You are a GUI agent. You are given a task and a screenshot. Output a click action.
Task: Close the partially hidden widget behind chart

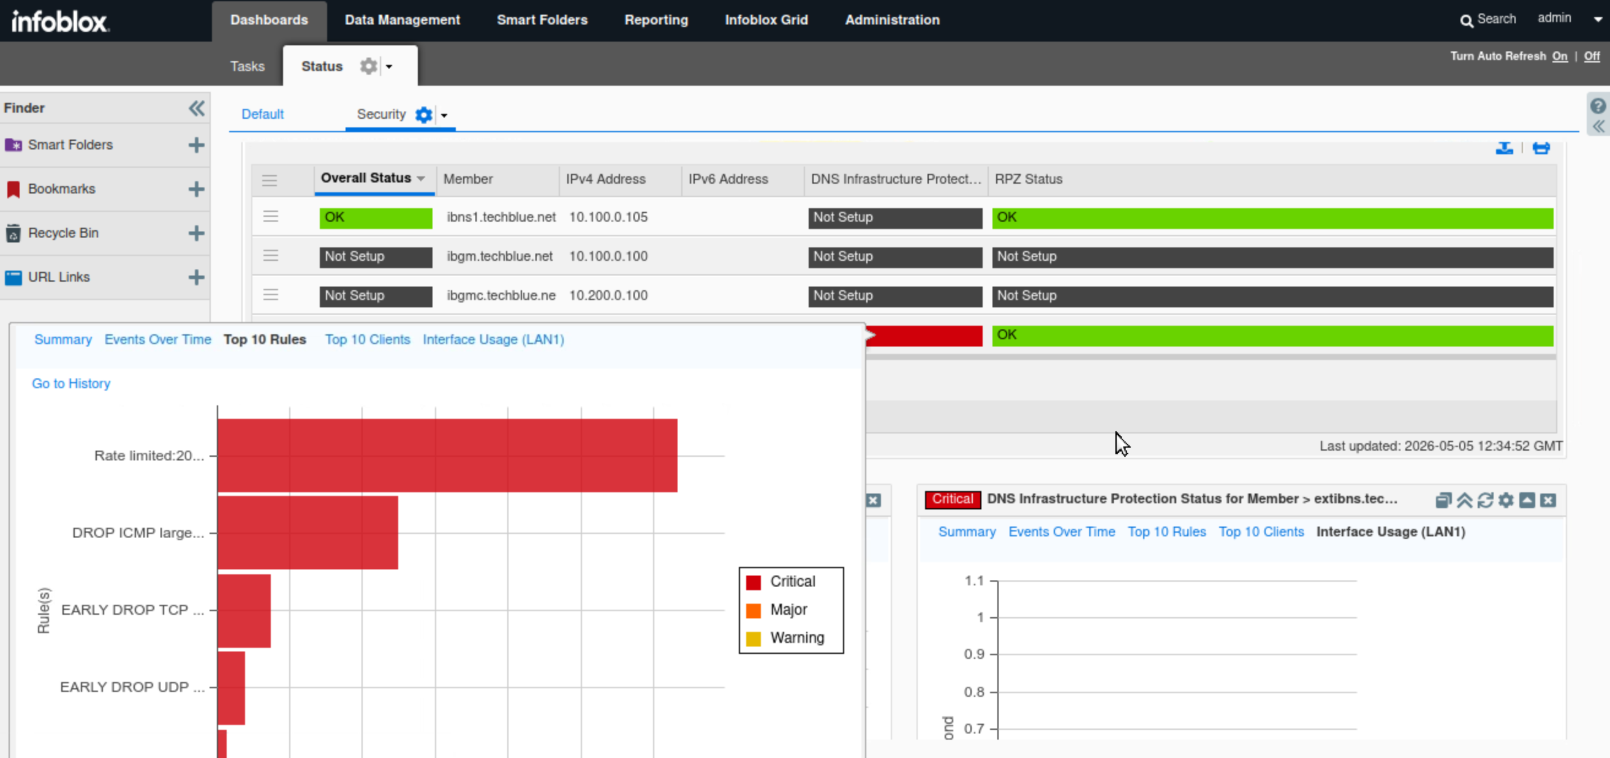pyautogui.click(x=874, y=500)
